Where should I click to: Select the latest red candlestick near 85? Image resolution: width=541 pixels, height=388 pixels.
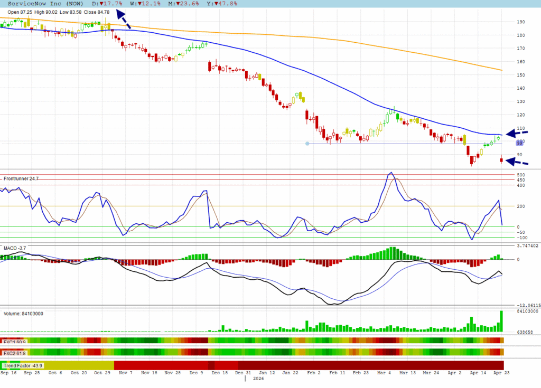click(x=501, y=160)
